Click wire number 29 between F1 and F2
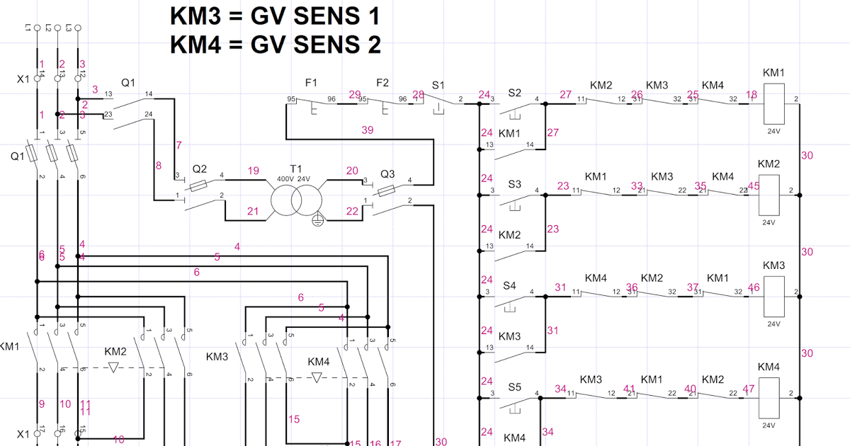The image size is (850, 446). click(x=355, y=94)
